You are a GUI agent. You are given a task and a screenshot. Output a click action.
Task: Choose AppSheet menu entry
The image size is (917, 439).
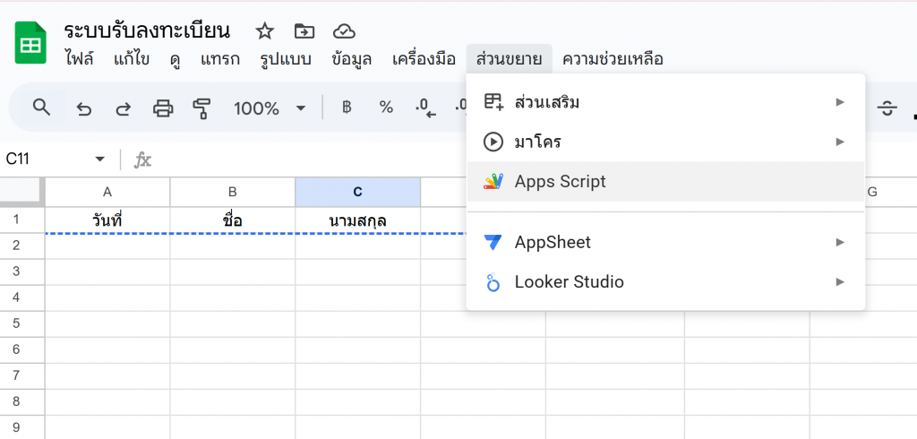tap(665, 242)
